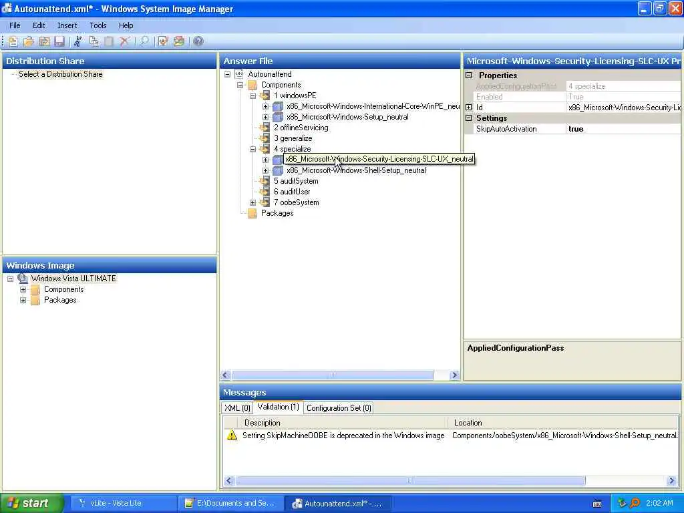Click the New Answer File toolbar icon

click(13, 41)
